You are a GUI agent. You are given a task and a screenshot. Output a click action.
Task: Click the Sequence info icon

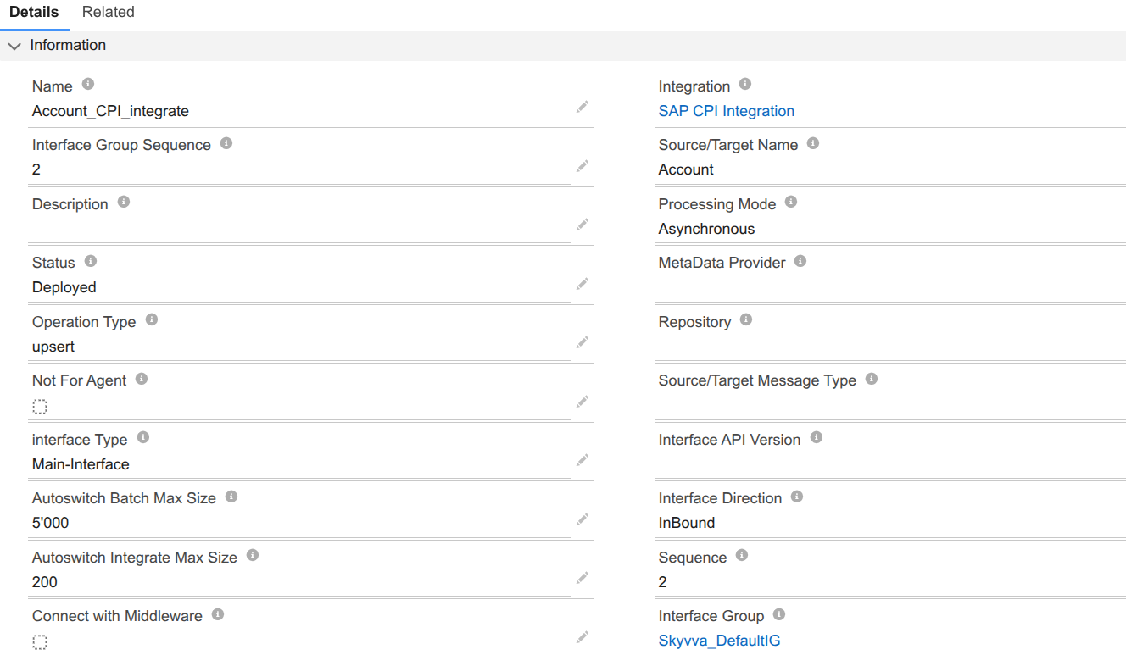pos(742,556)
